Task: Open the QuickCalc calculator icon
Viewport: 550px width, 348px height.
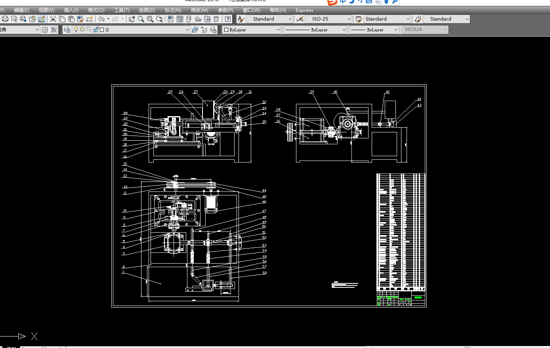Action: click(x=216, y=19)
